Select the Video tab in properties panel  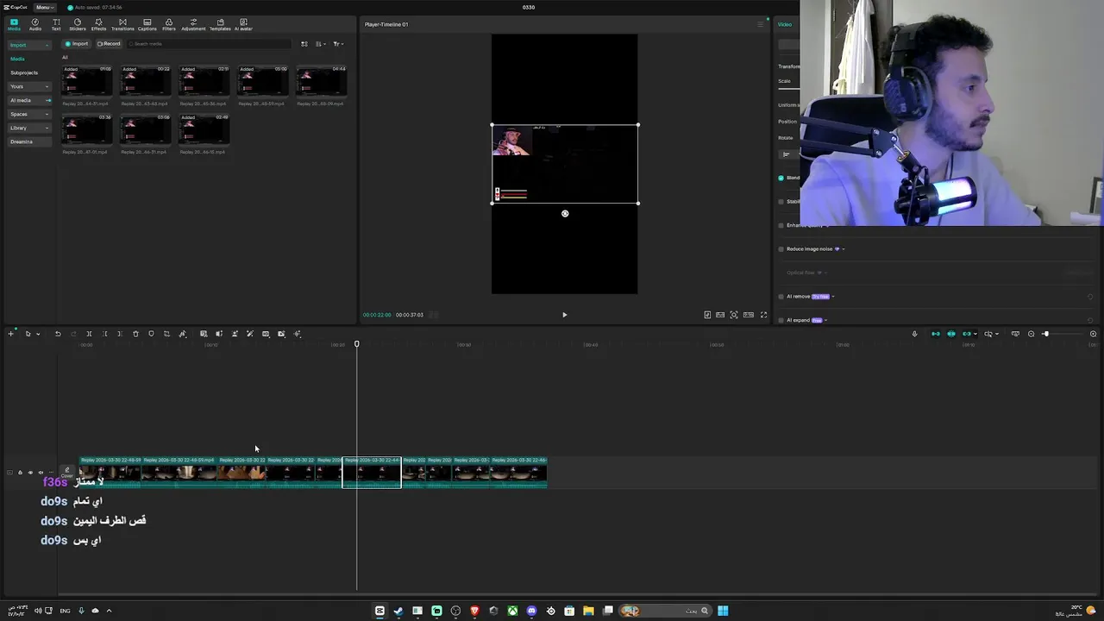point(785,24)
